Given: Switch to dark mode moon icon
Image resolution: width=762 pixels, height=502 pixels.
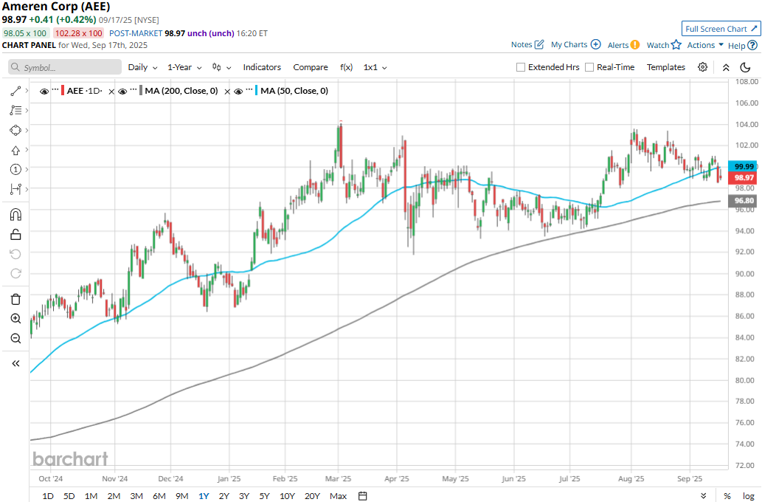Looking at the screenshot, I should click(745, 67).
